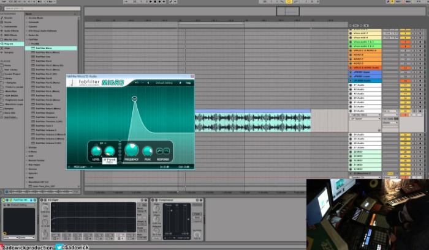This screenshot has width=429, height=250.
Task: Open the MIDI Learn dropdown arrow
Action: (x=91, y=167)
